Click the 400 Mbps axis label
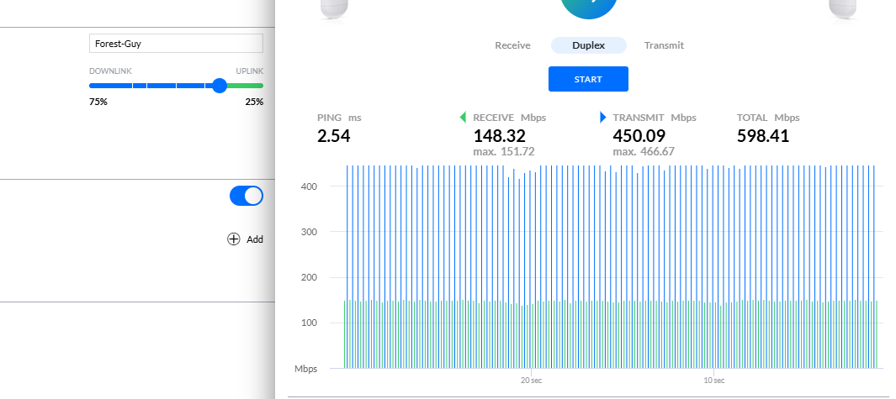The image size is (896, 399). tap(309, 186)
